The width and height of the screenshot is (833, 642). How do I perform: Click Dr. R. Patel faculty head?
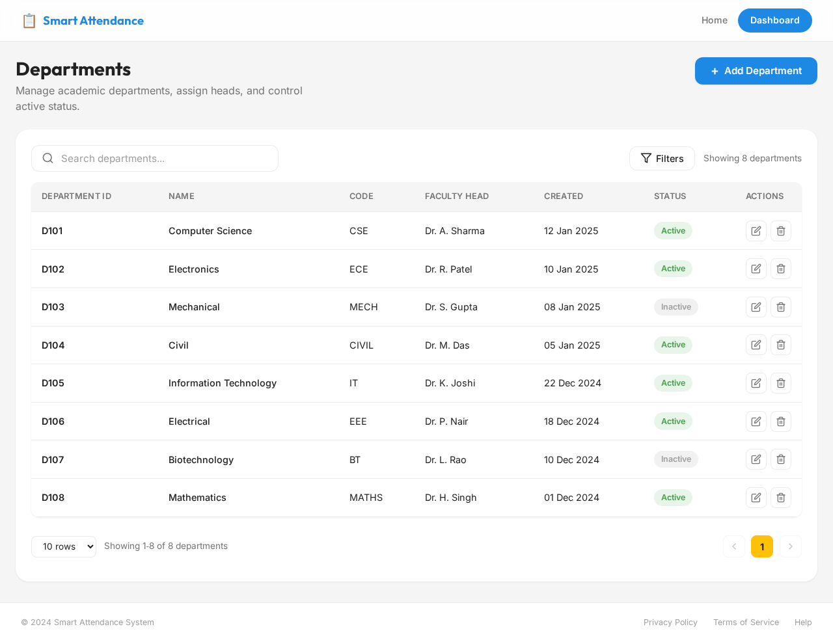tap(448, 269)
